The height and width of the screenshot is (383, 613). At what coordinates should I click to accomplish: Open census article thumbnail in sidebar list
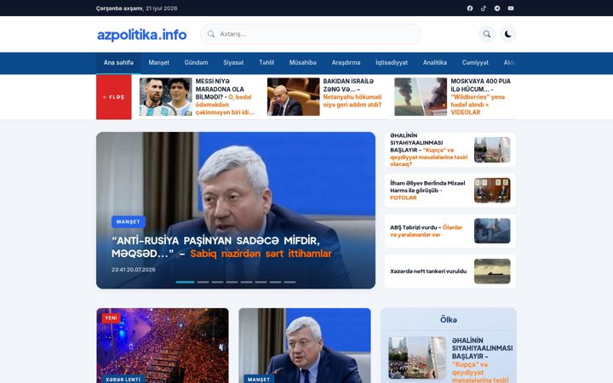click(492, 150)
